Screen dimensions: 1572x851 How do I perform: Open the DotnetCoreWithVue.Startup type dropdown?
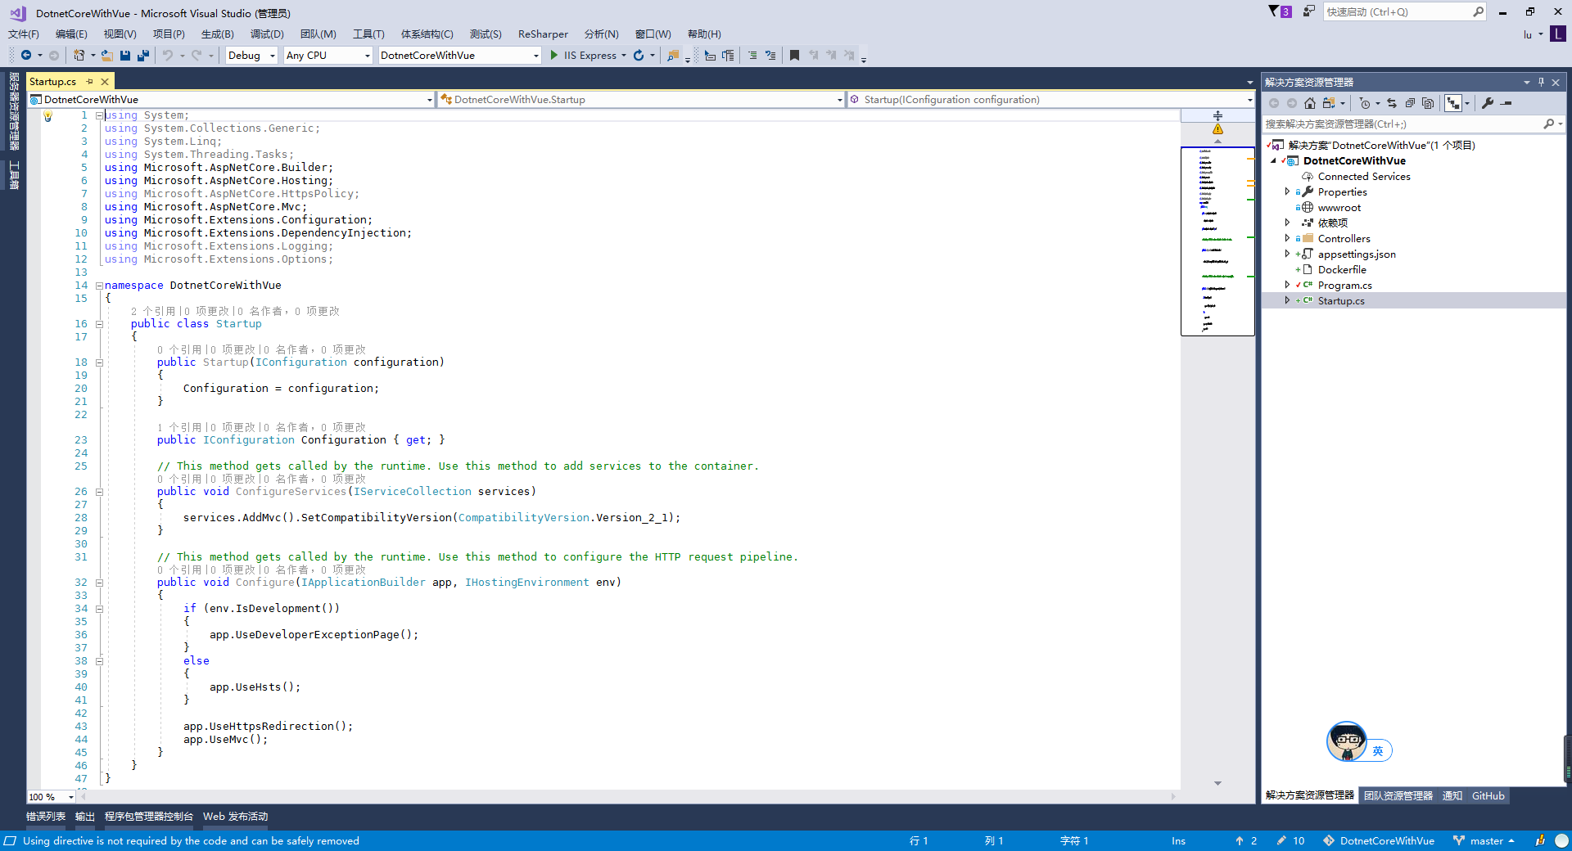point(641,100)
